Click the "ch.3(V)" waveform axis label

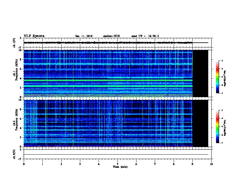14,154
